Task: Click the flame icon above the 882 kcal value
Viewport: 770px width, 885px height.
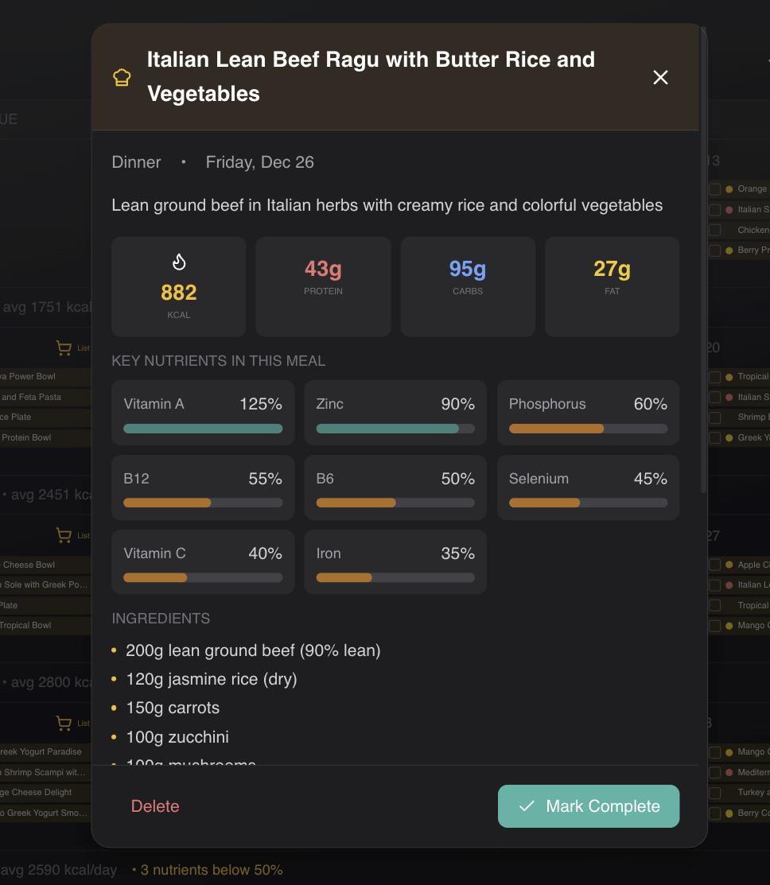Action: coord(178,261)
